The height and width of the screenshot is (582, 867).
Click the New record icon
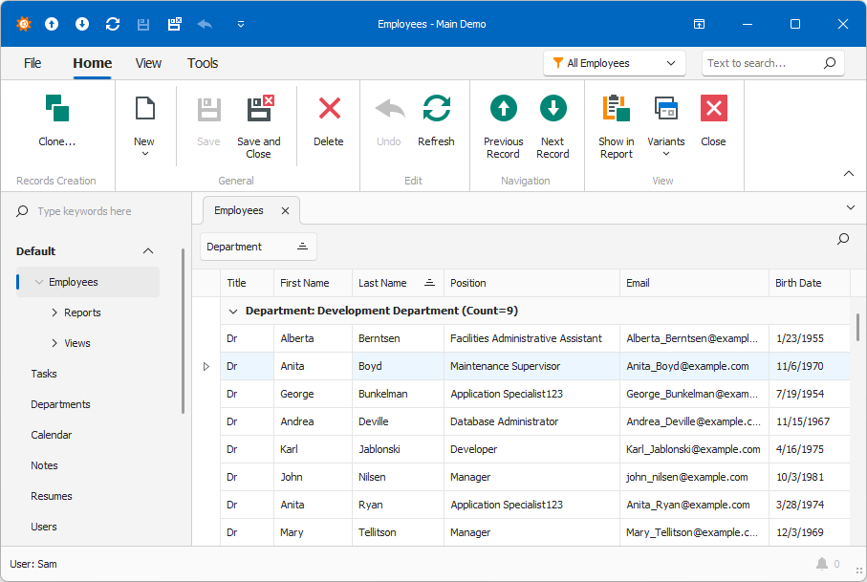point(144,108)
